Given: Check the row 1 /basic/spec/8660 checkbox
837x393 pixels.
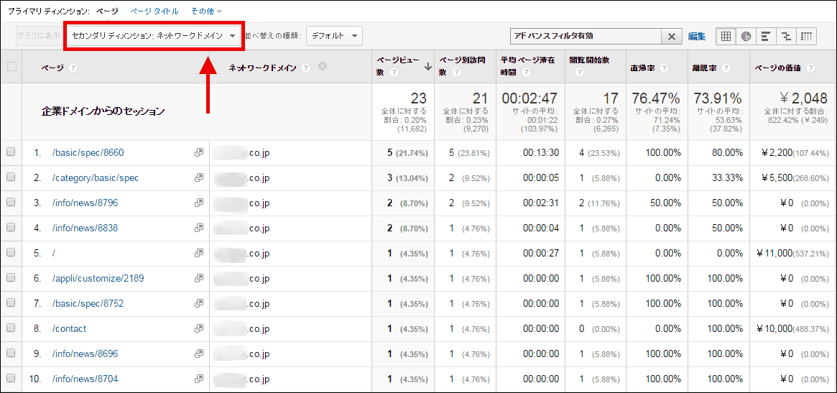Looking at the screenshot, I should [x=11, y=152].
